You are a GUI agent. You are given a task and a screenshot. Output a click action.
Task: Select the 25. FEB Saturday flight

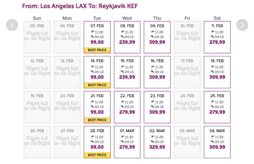[217, 107]
